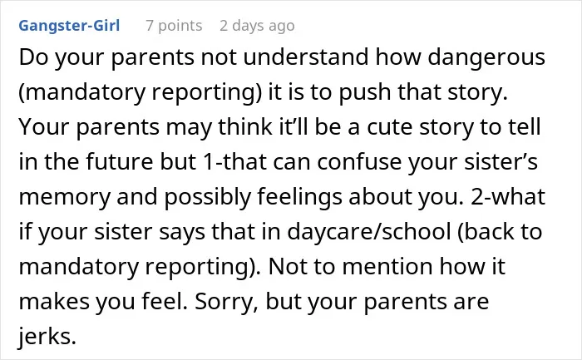Click the word possibly in the comment
The height and width of the screenshot is (360, 582).
click(208, 197)
